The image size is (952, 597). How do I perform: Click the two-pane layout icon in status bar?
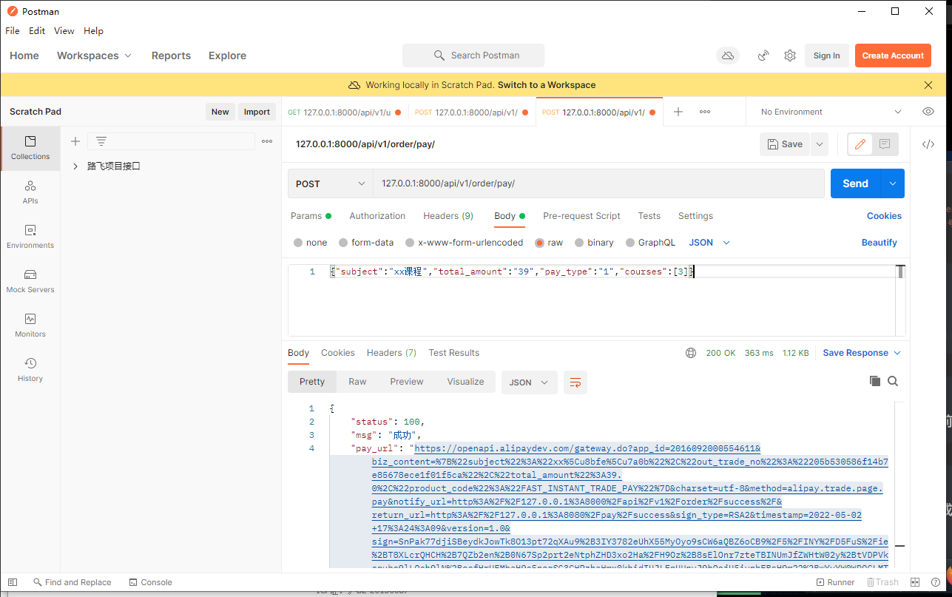click(915, 582)
